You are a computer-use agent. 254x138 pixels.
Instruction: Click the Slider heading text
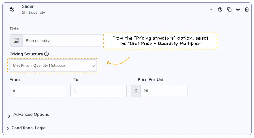pyautogui.click(x=28, y=6)
